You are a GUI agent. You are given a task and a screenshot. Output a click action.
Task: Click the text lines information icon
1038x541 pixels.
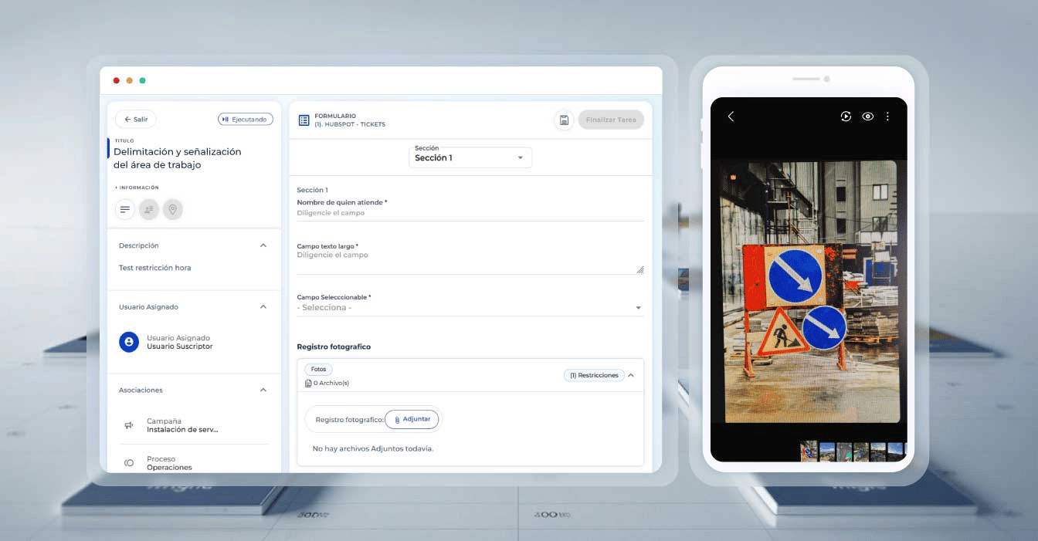124,209
